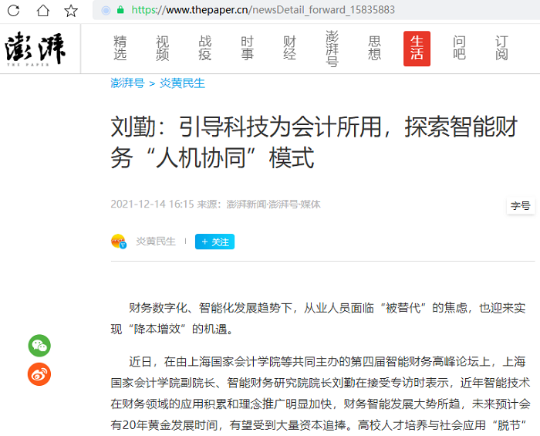This screenshot has height=436, width=540.
Task: Open the 澎湃号 navigation tab
Action: [332, 49]
